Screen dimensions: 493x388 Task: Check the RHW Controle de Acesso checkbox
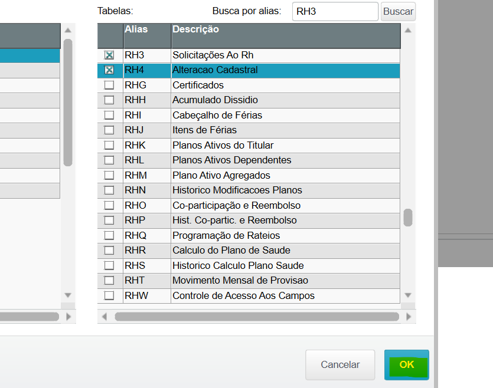click(109, 295)
